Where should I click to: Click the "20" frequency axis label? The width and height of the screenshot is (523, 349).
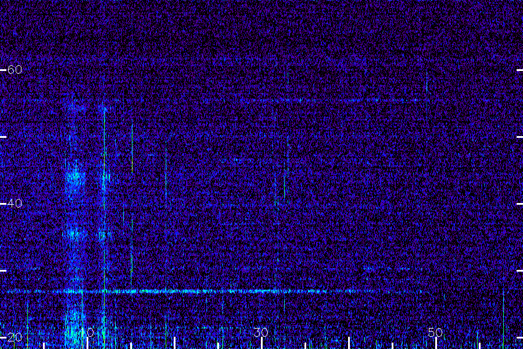(15, 337)
